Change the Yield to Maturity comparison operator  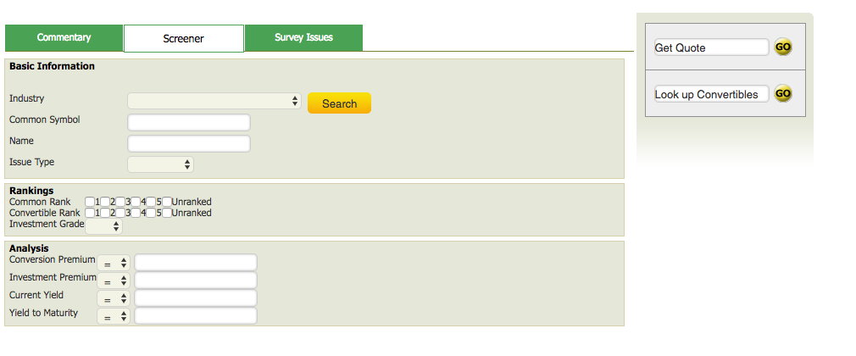(114, 316)
